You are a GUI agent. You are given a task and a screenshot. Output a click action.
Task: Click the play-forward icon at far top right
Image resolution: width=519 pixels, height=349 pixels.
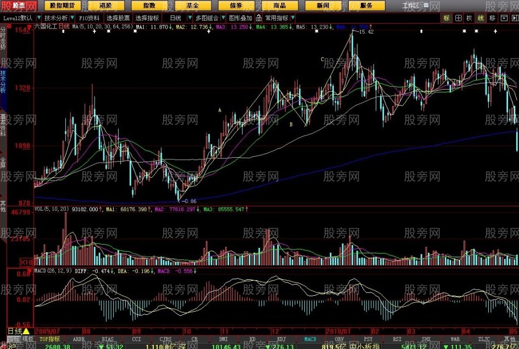click(515, 18)
